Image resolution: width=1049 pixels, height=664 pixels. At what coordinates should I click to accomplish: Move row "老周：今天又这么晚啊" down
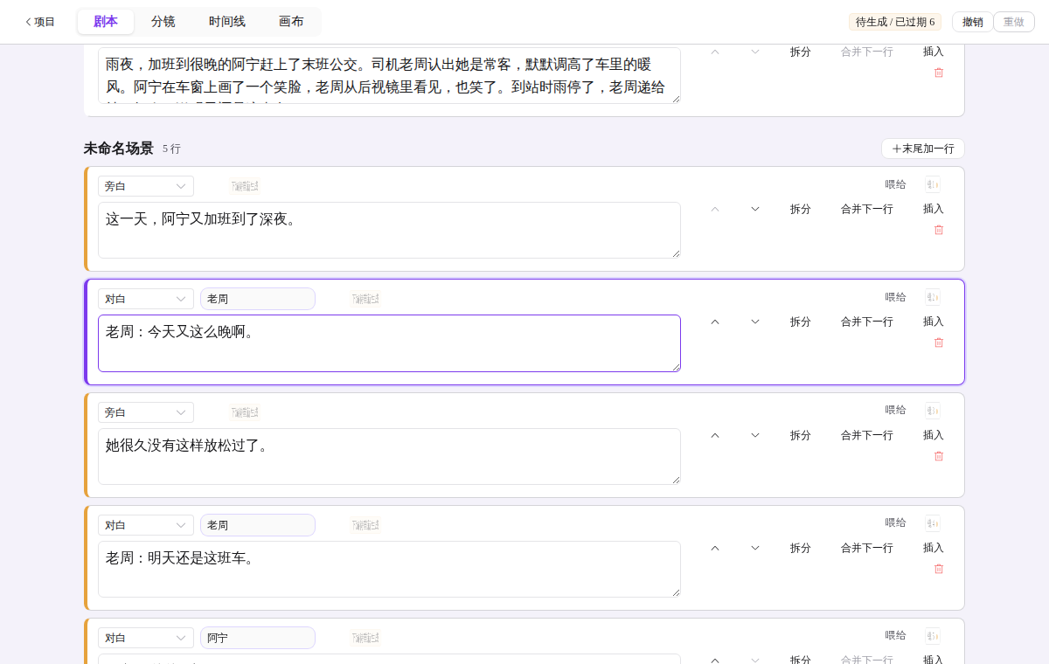click(x=755, y=322)
